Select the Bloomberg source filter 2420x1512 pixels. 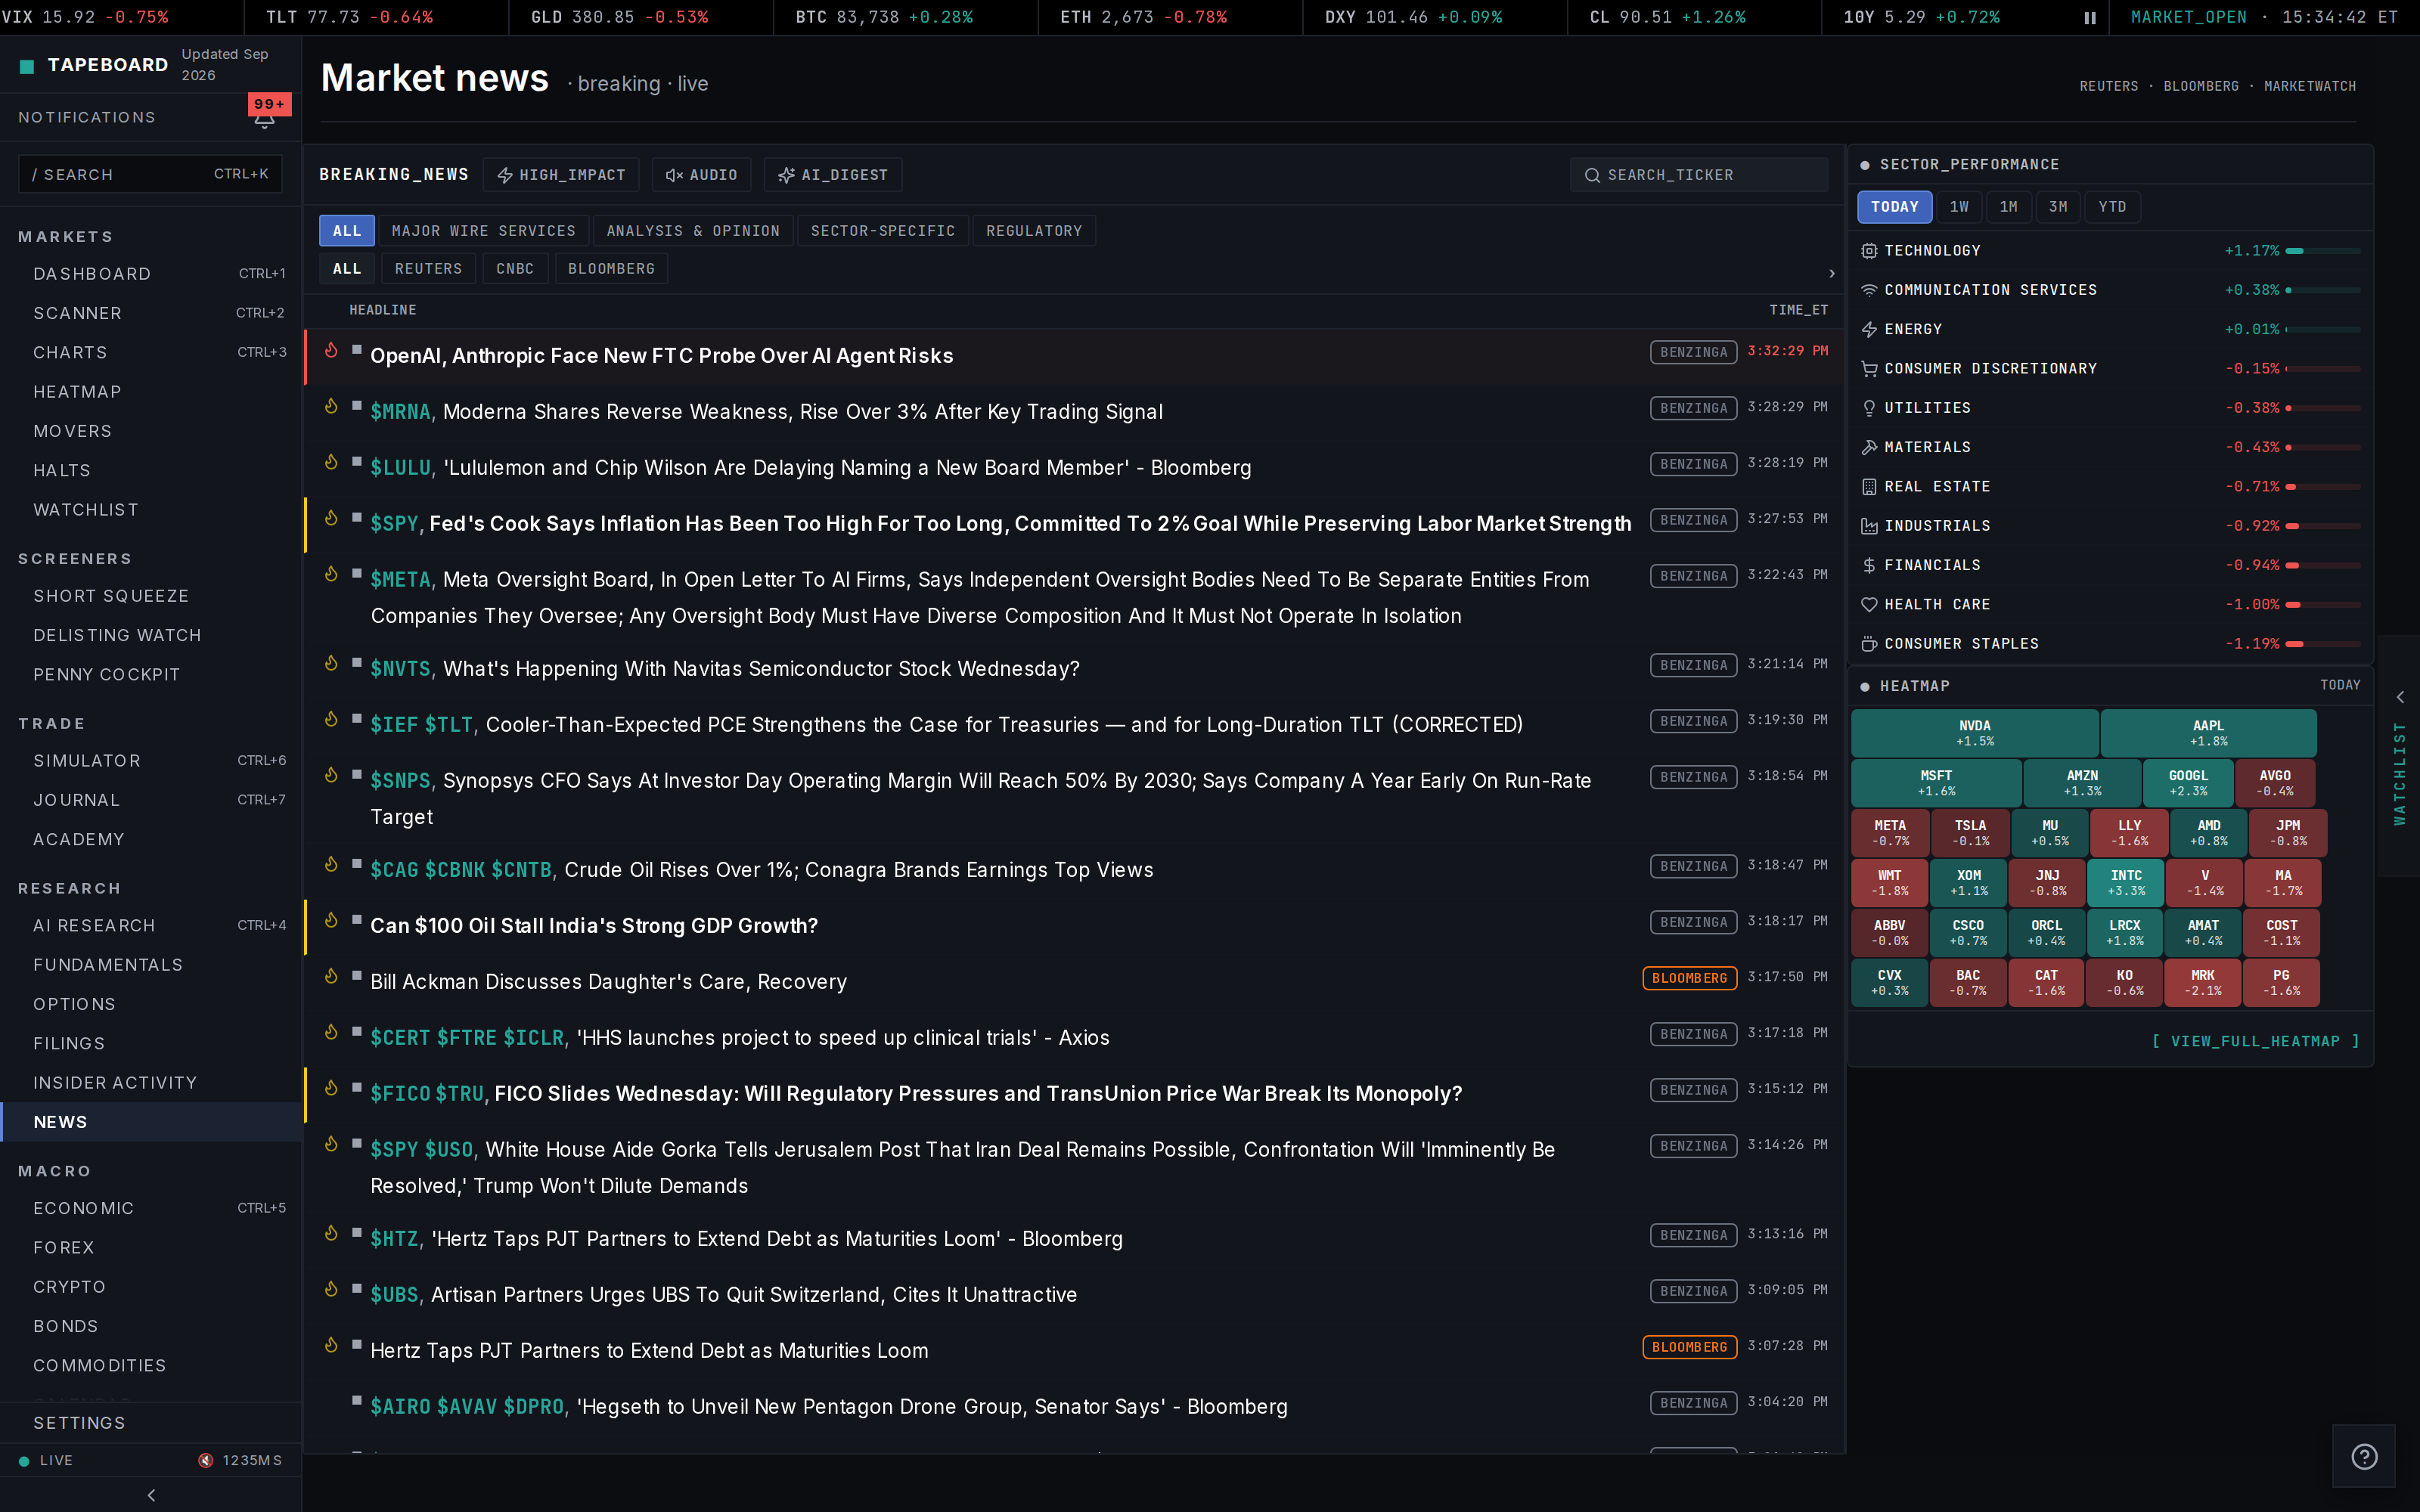click(x=611, y=269)
